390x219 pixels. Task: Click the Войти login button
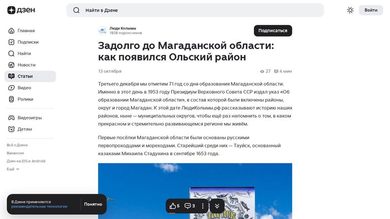pos(370,10)
